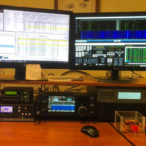Open the yellow pencil app in the taskbar
Image resolution: width=146 pixels, height=146 pixels.
15,61
